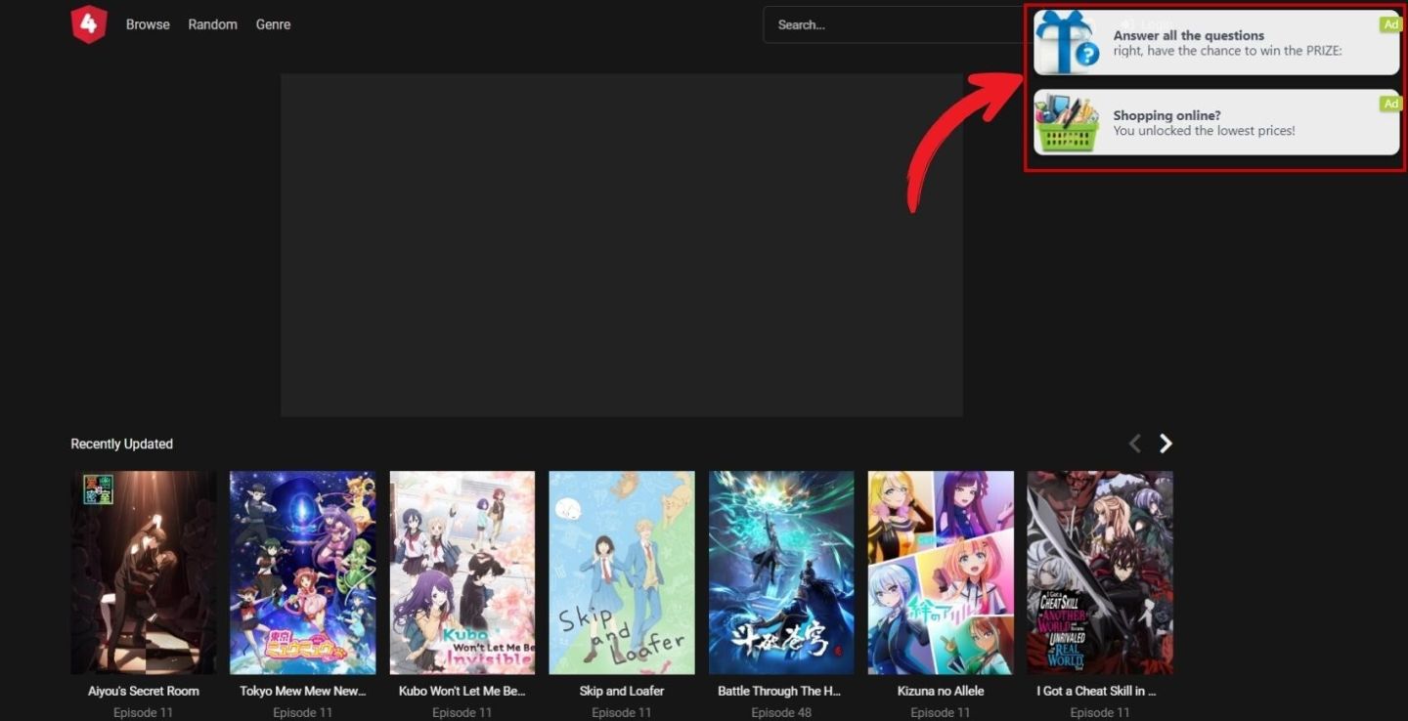Open the Browse menu item
The height and width of the screenshot is (721, 1408).
pyautogui.click(x=148, y=24)
